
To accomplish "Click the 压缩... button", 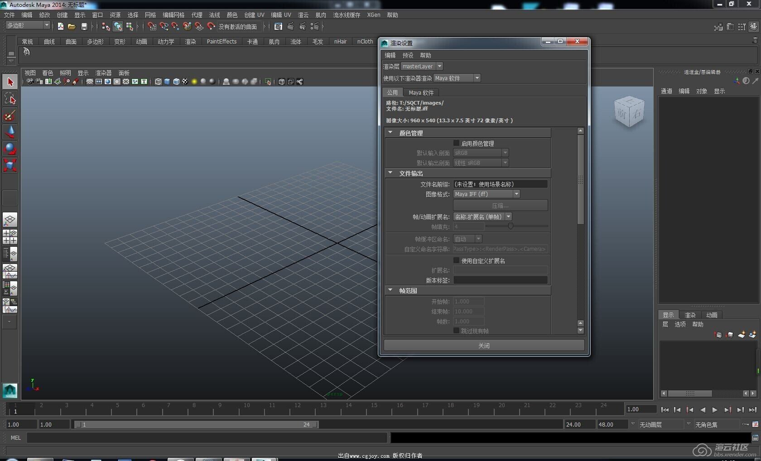I will tap(501, 206).
